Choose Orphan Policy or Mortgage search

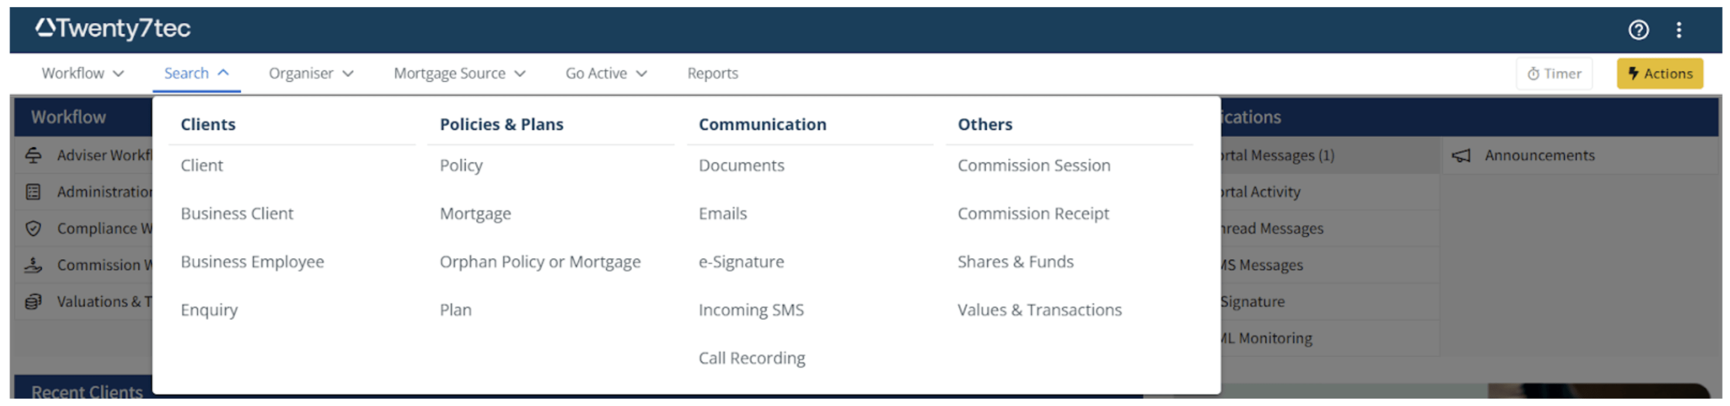click(x=539, y=262)
